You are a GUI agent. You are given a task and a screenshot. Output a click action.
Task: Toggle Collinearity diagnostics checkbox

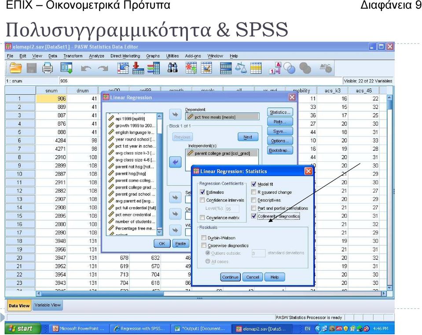[x=253, y=216]
